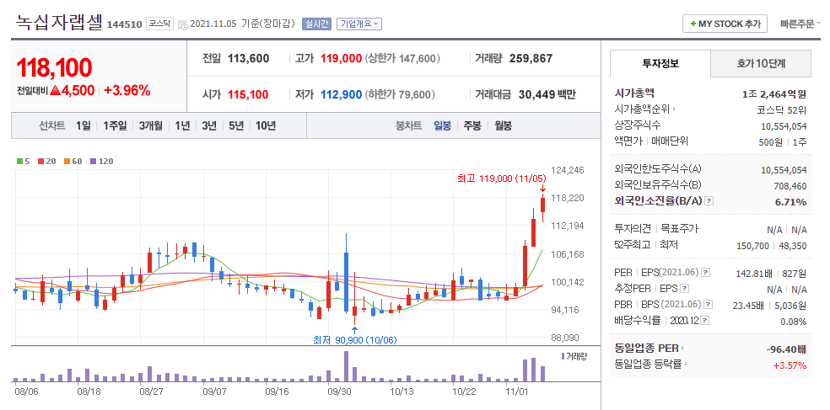Click the help icon next to 외국인소진율(B/A)
This screenshot has width=830, height=410.
pos(709,201)
